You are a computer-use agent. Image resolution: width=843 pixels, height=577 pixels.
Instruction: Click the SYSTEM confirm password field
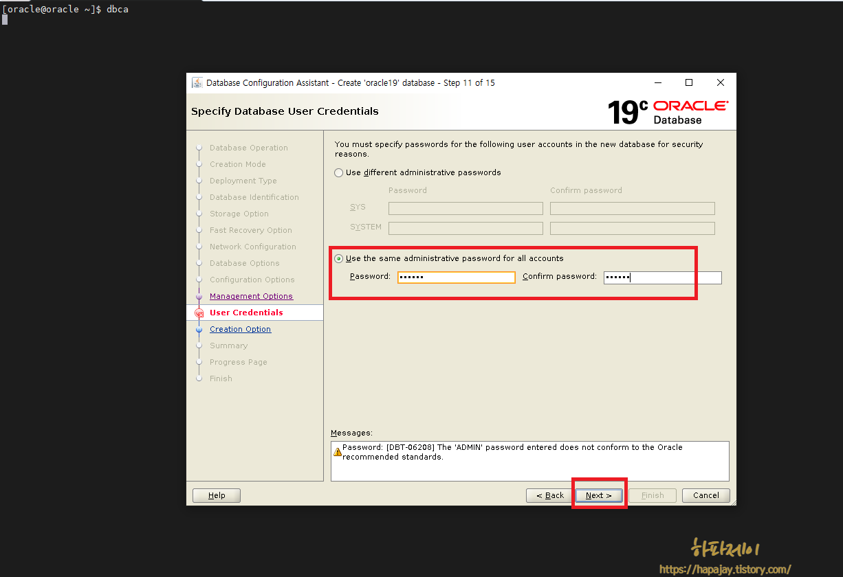tap(633, 228)
